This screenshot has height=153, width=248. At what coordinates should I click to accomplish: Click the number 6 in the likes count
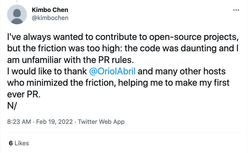[x=10, y=143]
